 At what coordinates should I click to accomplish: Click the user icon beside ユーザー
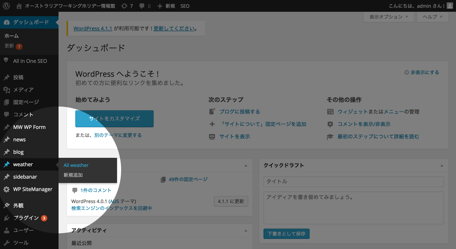pyautogui.click(x=6, y=230)
